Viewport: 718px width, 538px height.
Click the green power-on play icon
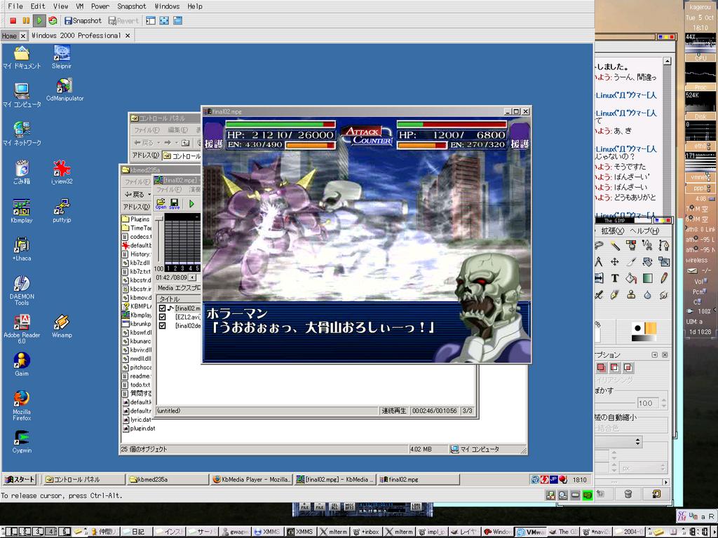coord(39,20)
